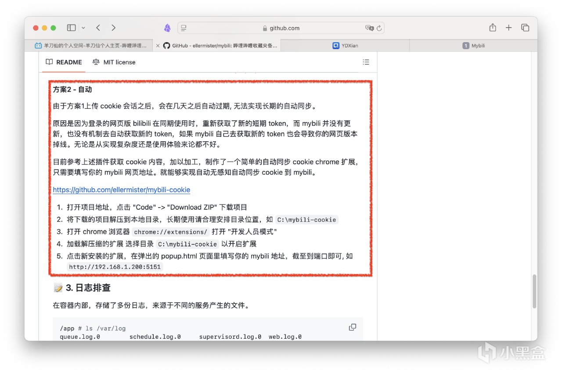Open the ellermister/mybili-cookie GitHub link
The height and width of the screenshot is (373, 562).
122,190
